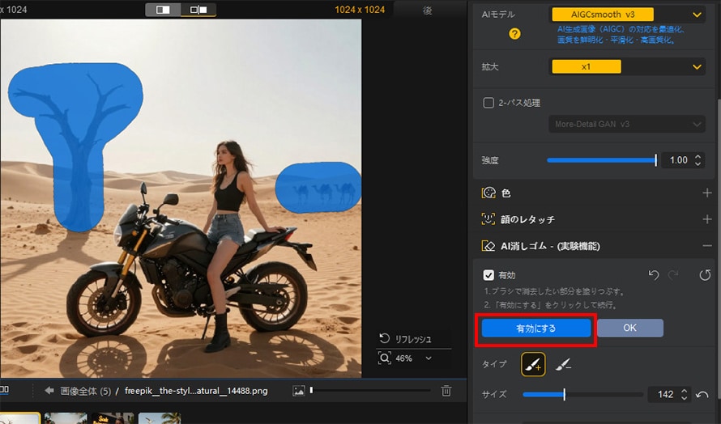
Task: Click the 1024 x 1024 output size label
Action: click(360, 10)
